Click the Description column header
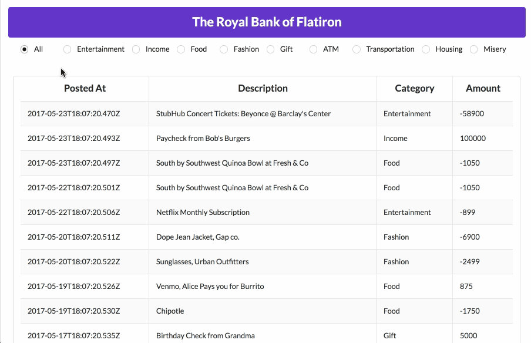The image size is (531, 343). tap(263, 89)
